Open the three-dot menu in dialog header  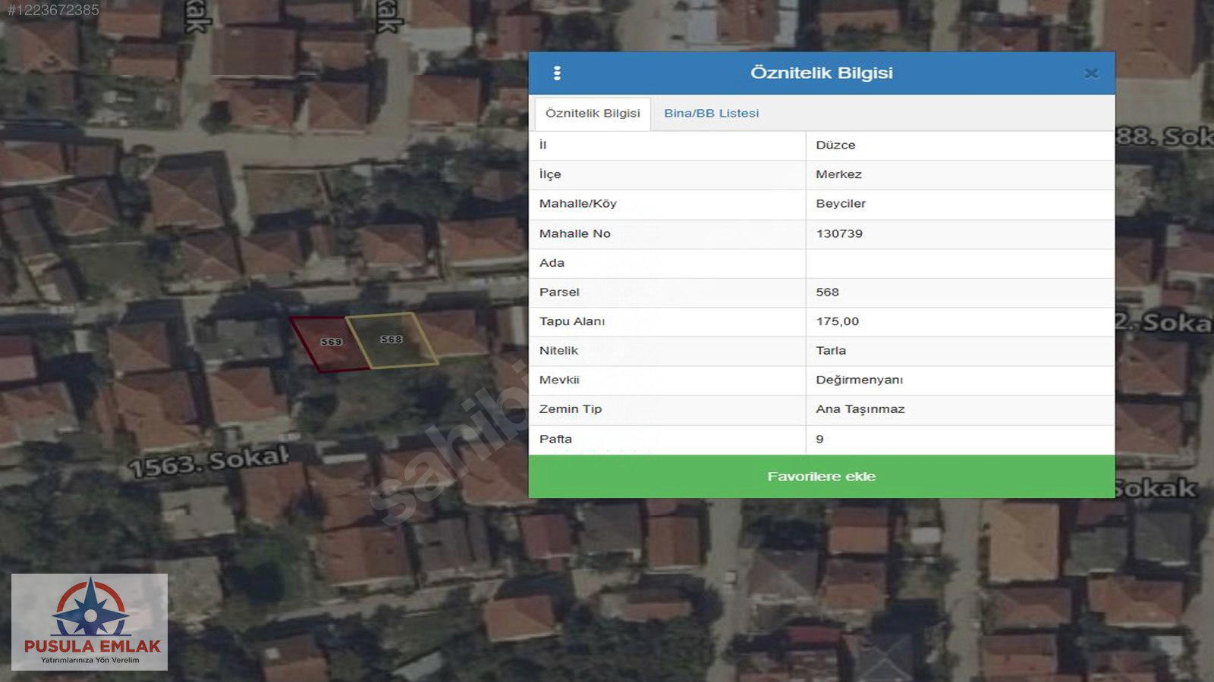click(x=557, y=73)
